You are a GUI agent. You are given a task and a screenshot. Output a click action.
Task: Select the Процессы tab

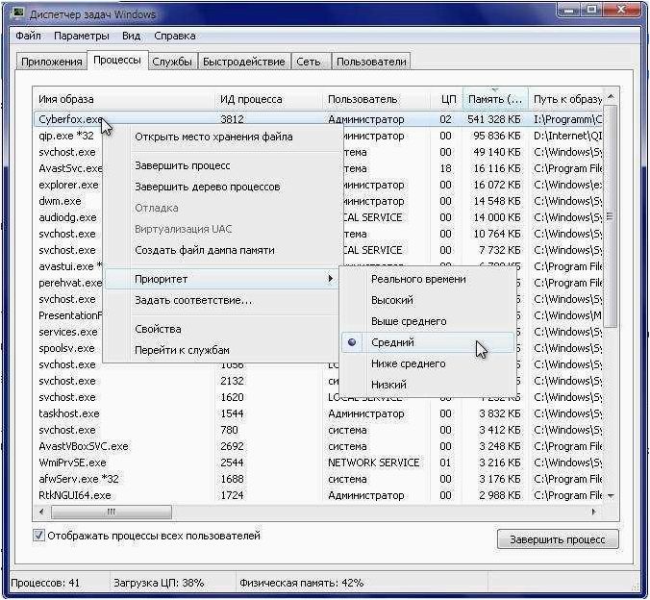point(117,61)
